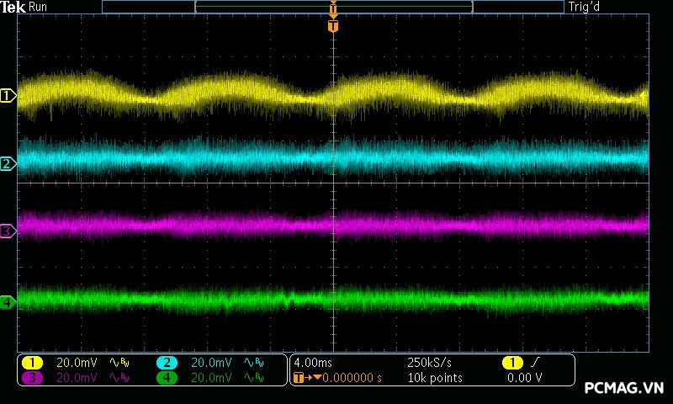This screenshot has height=404, width=673.
Task: Select the green channel 4 badge in readout
Action: (x=167, y=378)
